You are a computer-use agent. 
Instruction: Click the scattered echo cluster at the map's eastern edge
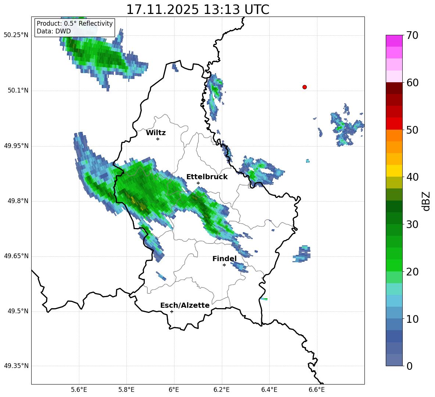pos(346,125)
